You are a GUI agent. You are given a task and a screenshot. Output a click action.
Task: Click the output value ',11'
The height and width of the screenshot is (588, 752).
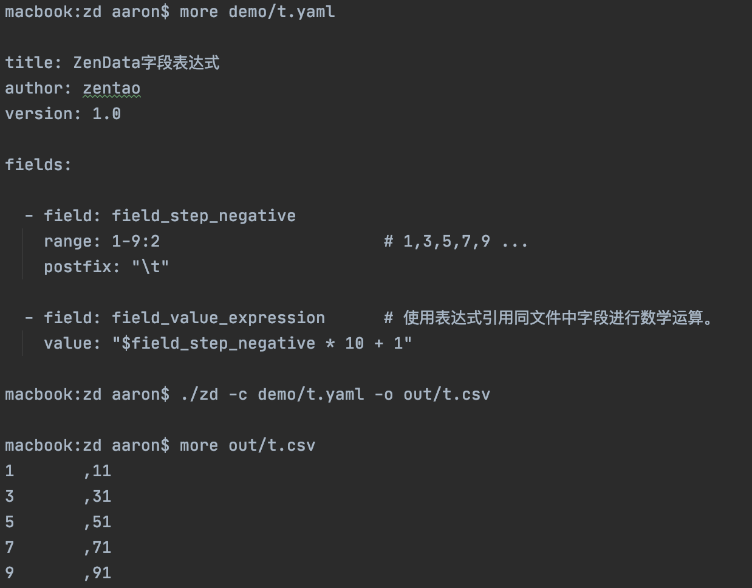coord(98,471)
